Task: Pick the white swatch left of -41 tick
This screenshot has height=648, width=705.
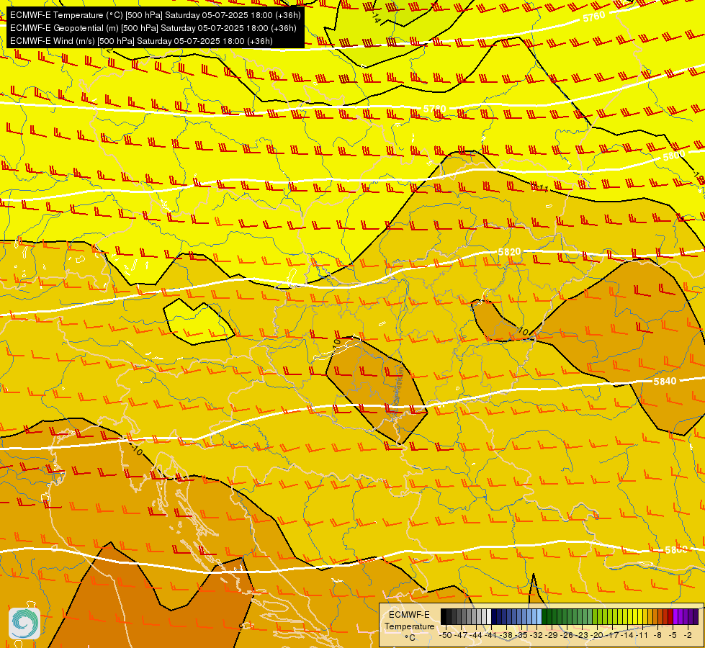Action: (489, 616)
